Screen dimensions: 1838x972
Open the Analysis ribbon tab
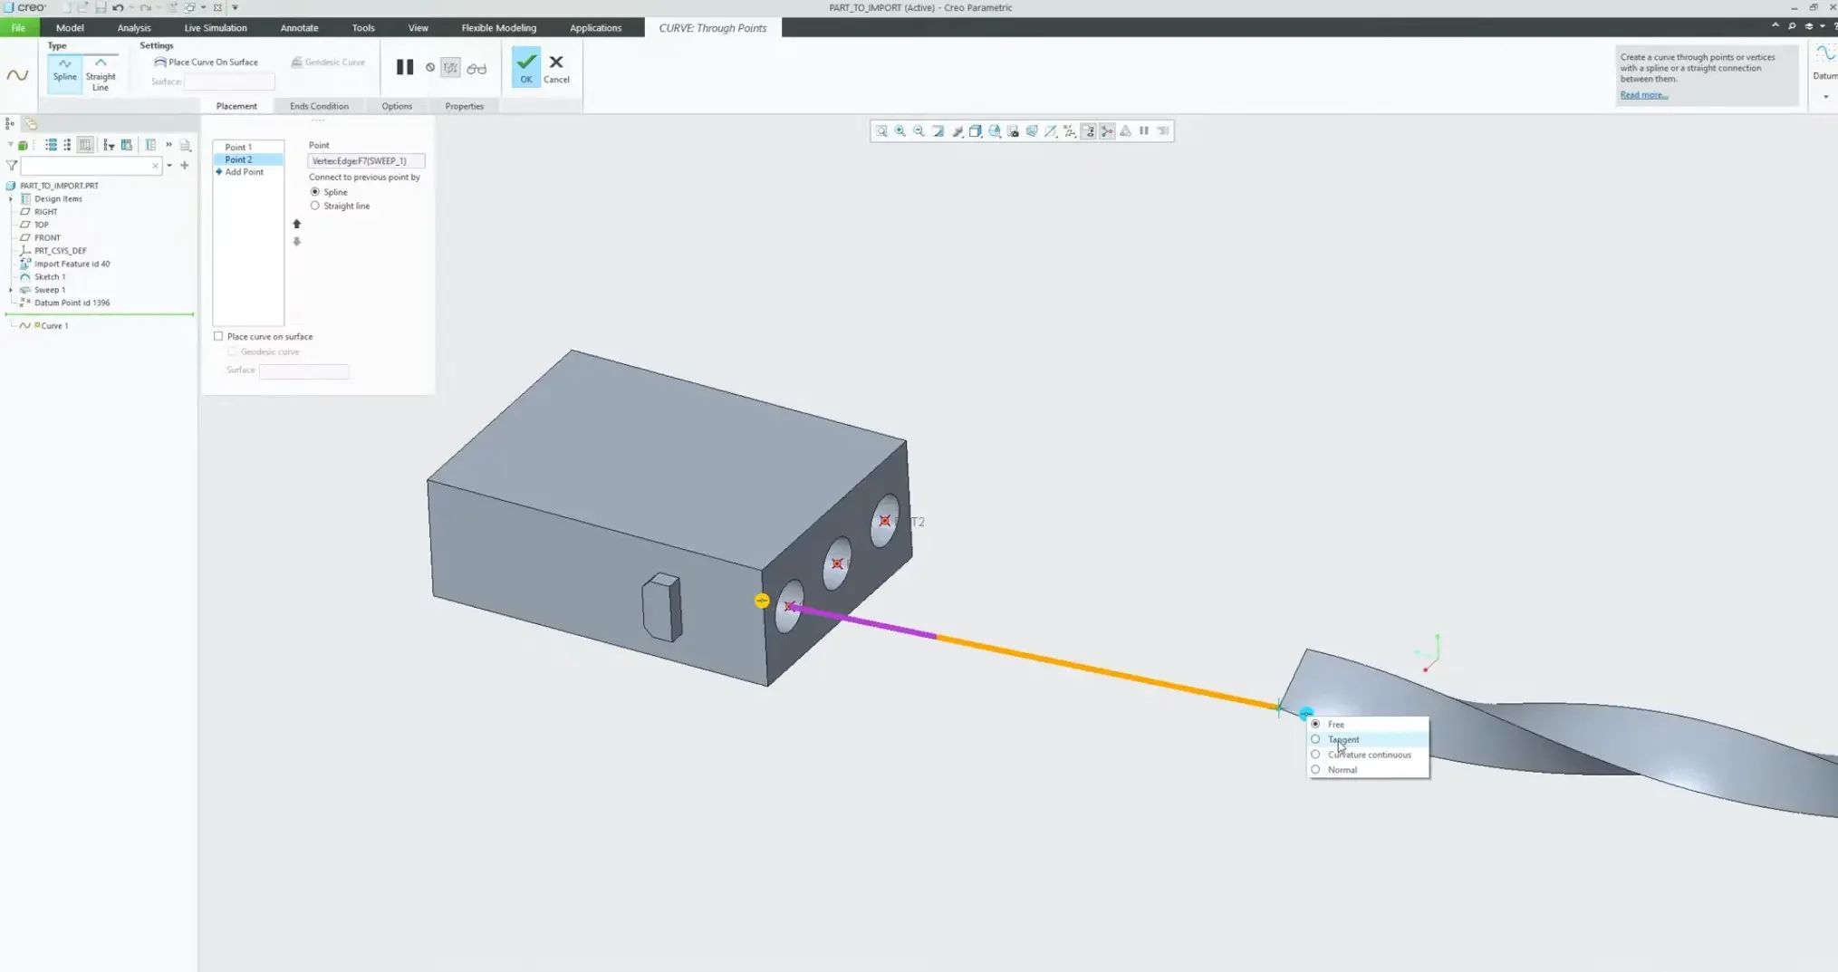point(134,27)
